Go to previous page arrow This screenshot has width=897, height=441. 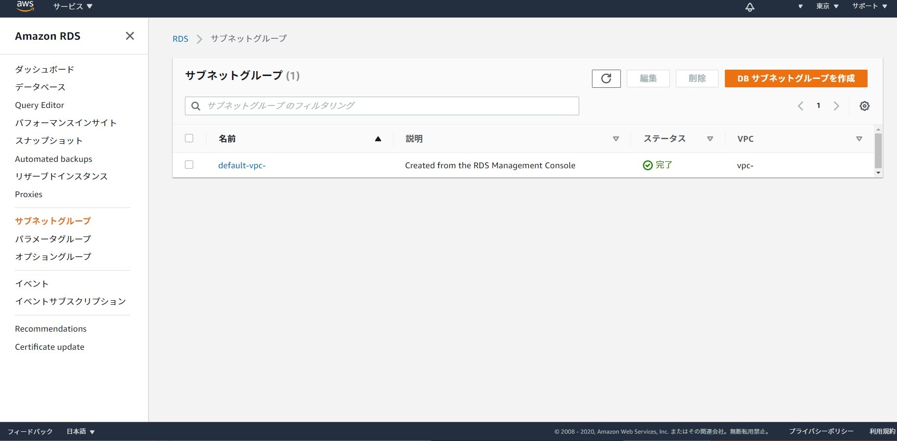800,106
